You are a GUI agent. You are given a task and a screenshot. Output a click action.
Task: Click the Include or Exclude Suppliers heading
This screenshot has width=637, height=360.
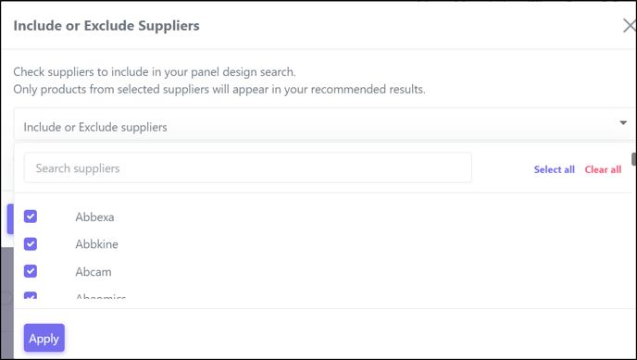click(x=106, y=26)
